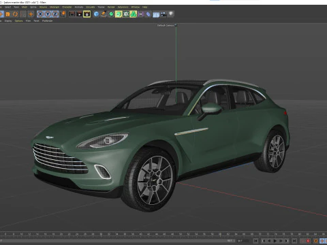Open the Spline menu

click(33, 7)
